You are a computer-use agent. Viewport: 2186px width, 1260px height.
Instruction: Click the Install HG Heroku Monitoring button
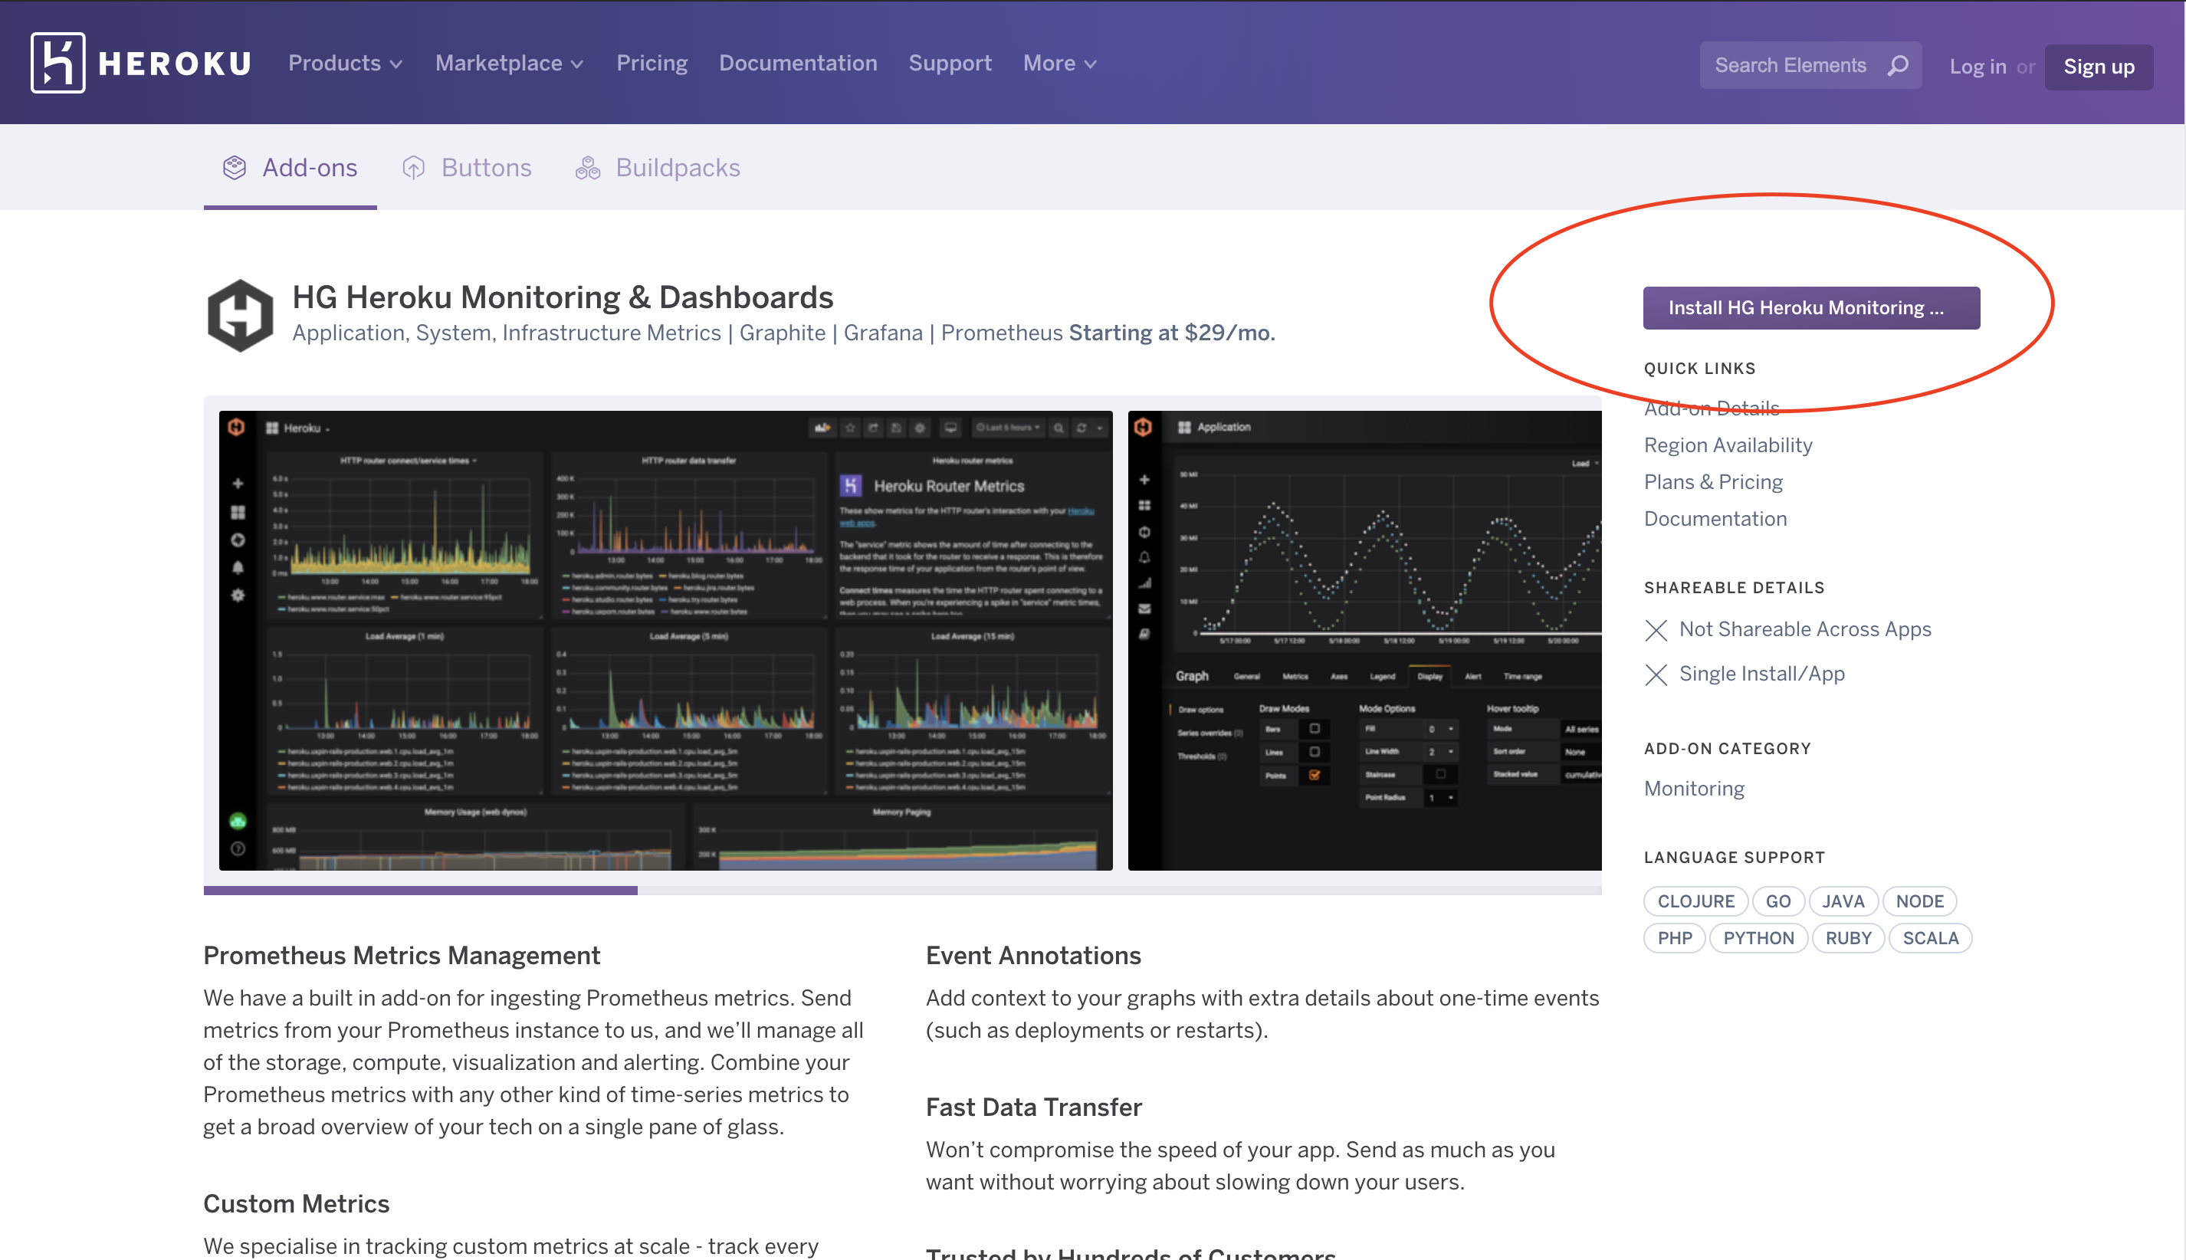pyautogui.click(x=1811, y=308)
